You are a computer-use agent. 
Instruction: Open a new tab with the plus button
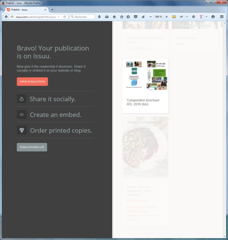52,10
